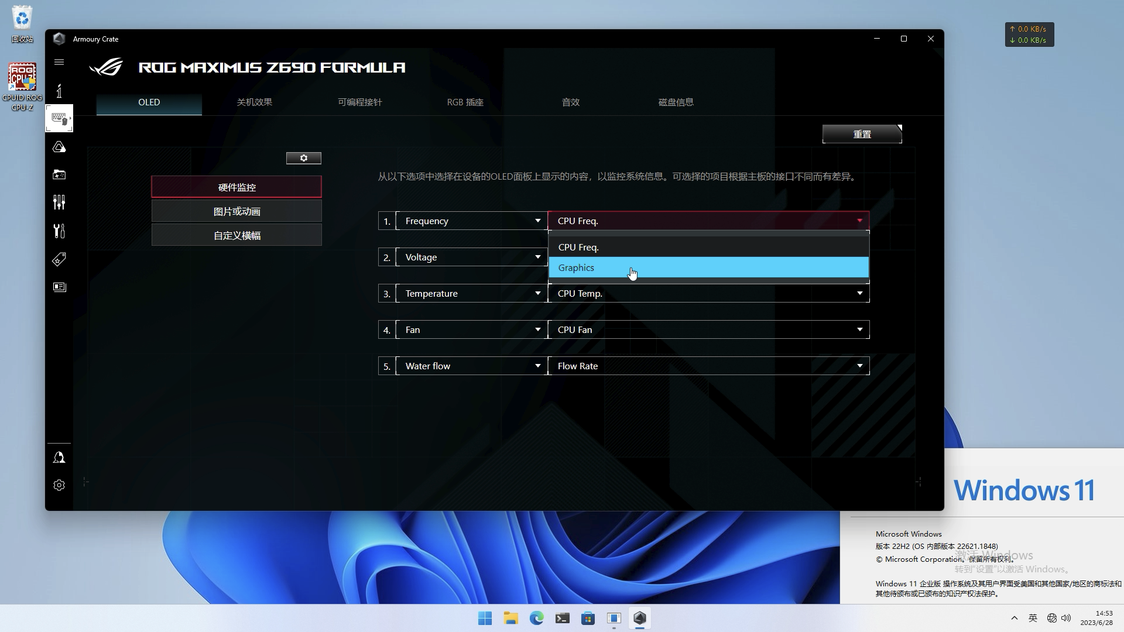Open the CPU Fan dropdown
This screenshot has width=1124, height=632.
[x=708, y=329]
